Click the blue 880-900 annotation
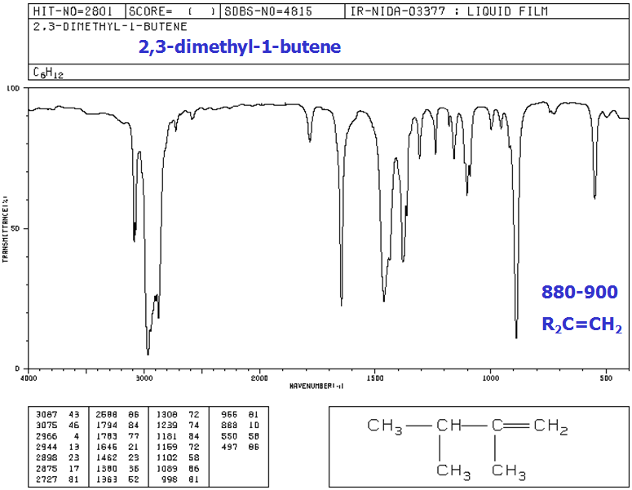 580,292
